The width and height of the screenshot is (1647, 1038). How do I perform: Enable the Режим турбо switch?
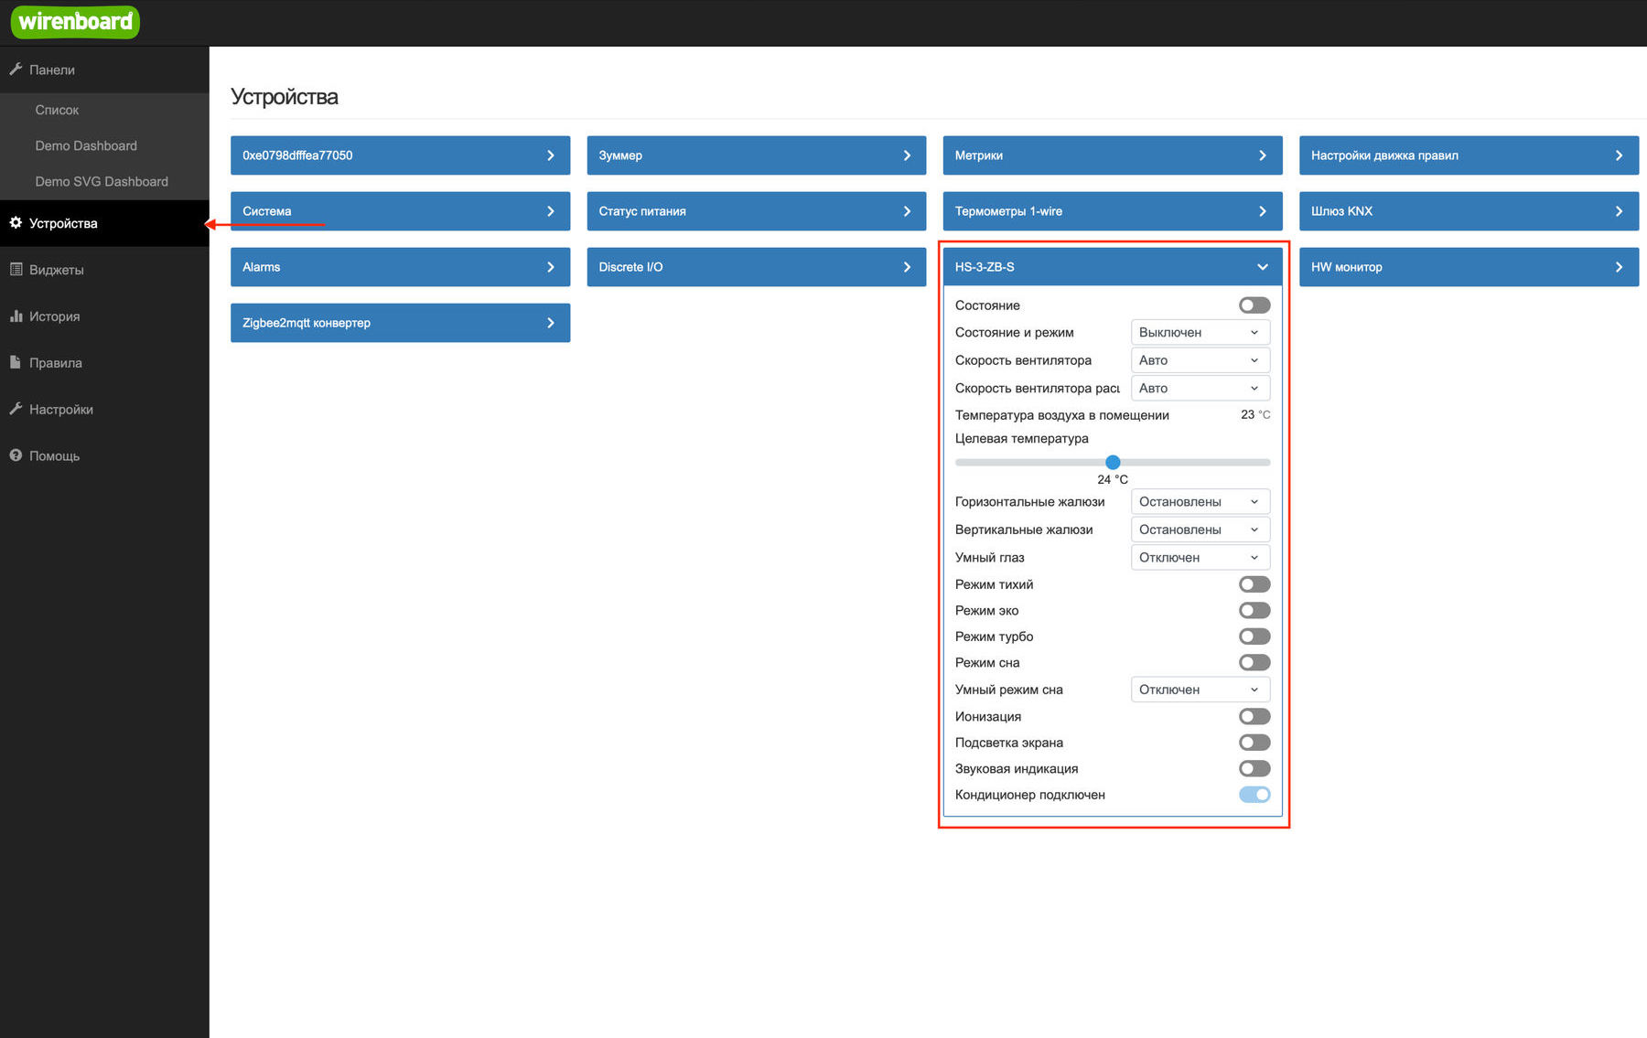point(1254,637)
